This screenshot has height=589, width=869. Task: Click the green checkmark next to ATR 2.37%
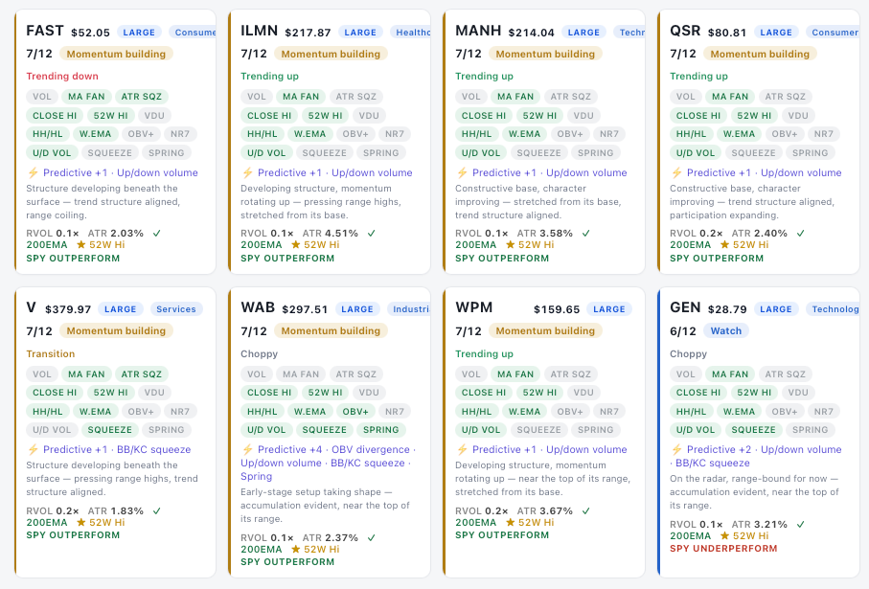(372, 537)
